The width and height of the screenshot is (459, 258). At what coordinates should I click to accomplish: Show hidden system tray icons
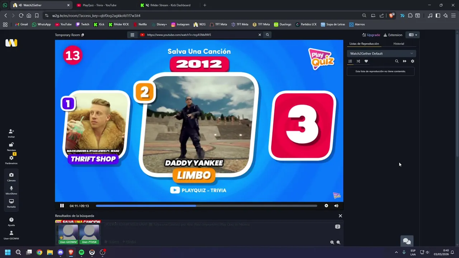point(396,252)
